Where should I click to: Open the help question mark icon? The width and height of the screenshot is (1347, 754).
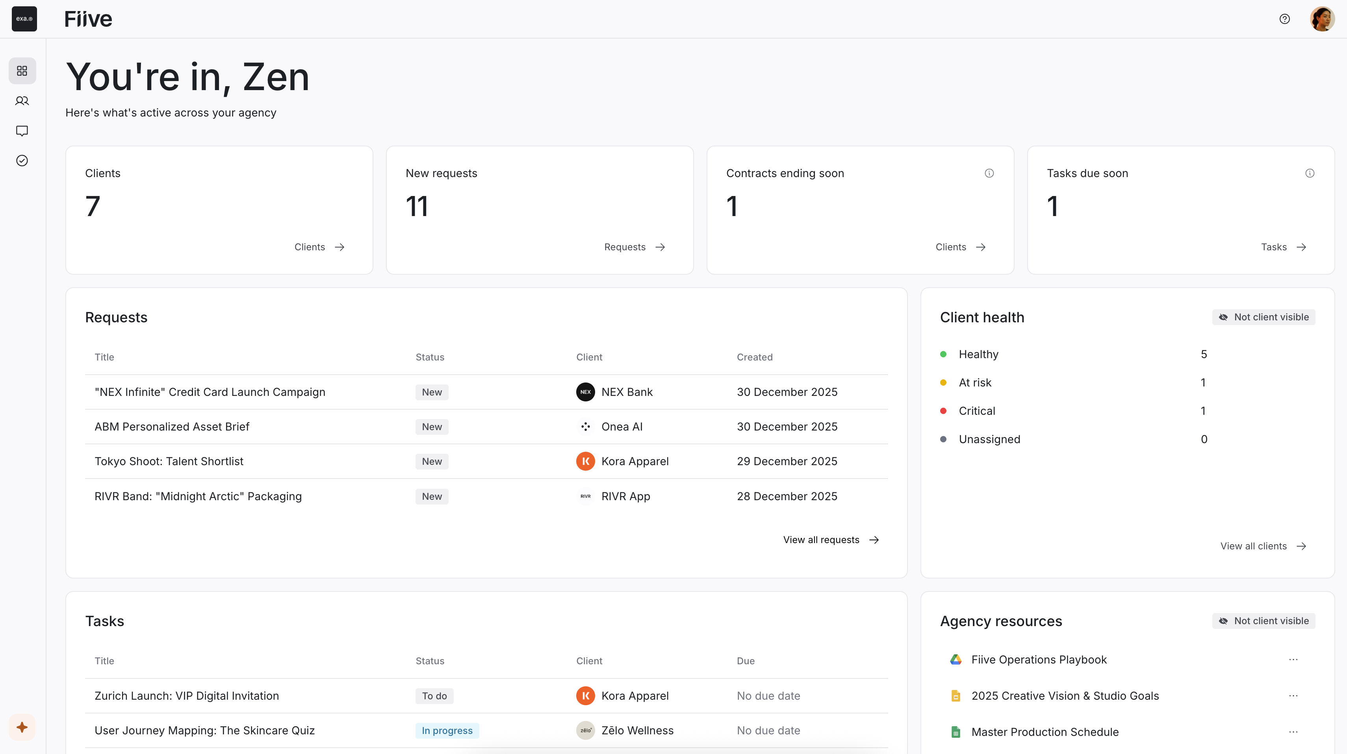(x=1285, y=19)
